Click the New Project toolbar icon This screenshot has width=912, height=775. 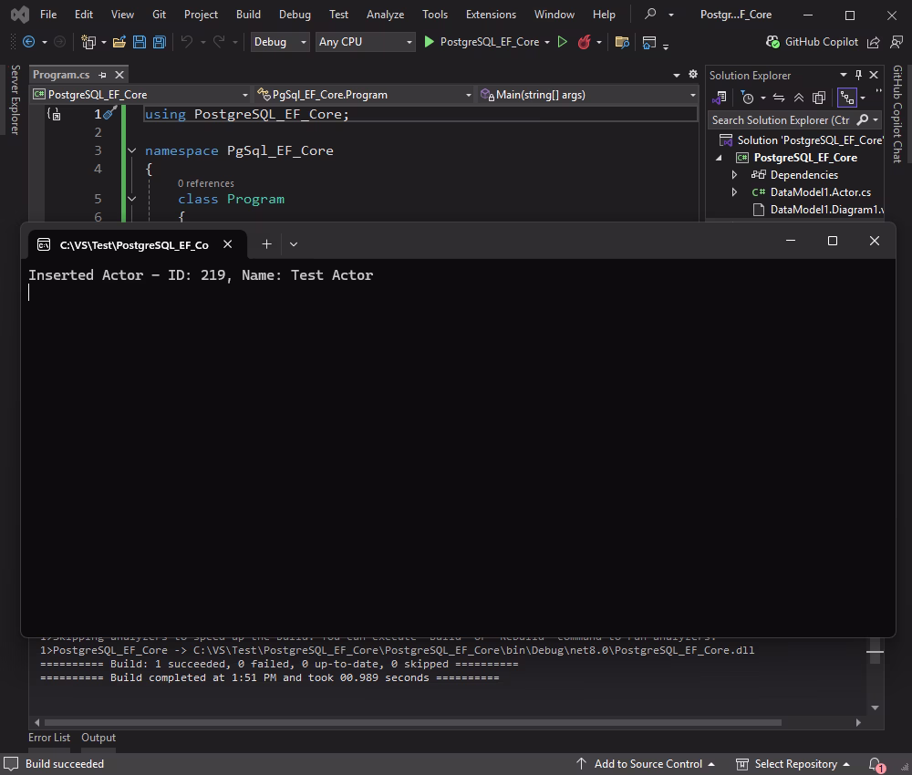point(88,42)
